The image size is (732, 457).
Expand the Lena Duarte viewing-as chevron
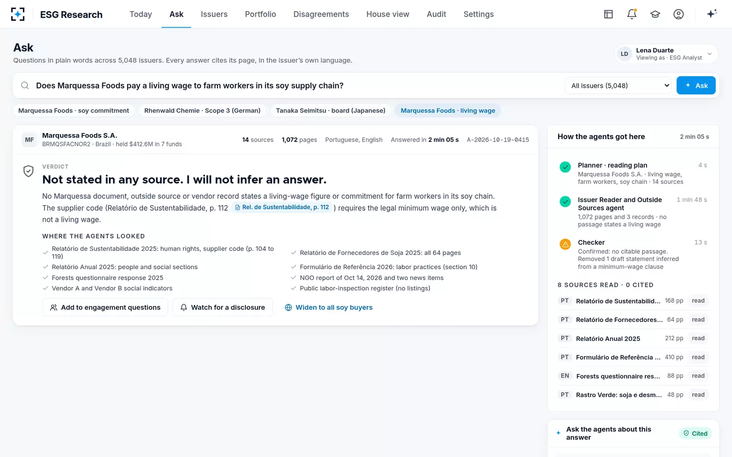(x=710, y=54)
